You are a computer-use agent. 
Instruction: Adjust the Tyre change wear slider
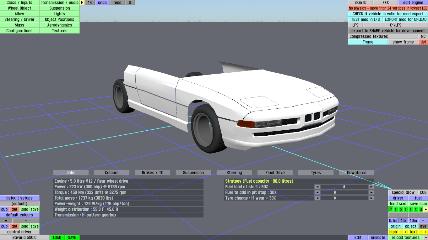pyautogui.click(x=344, y=198)
